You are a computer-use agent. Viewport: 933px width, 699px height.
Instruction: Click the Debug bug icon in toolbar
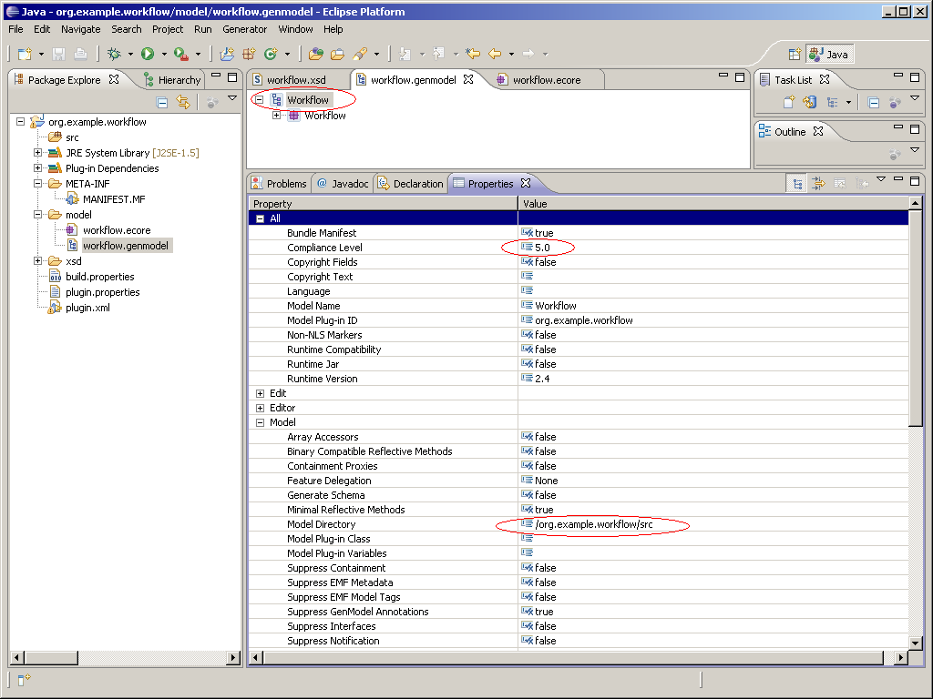[115, 55]
